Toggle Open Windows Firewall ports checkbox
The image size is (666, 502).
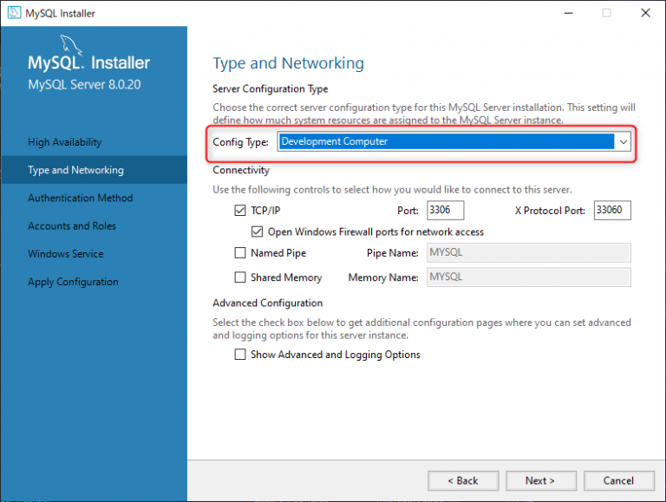point(257,232)
